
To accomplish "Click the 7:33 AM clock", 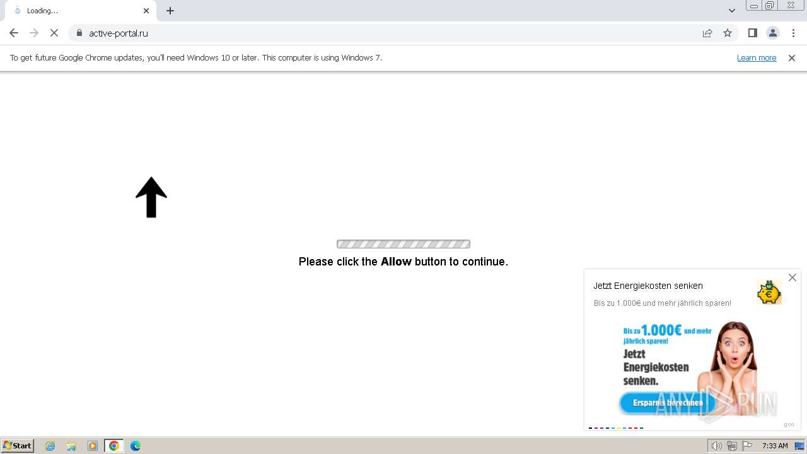I will tap(775, 446).
